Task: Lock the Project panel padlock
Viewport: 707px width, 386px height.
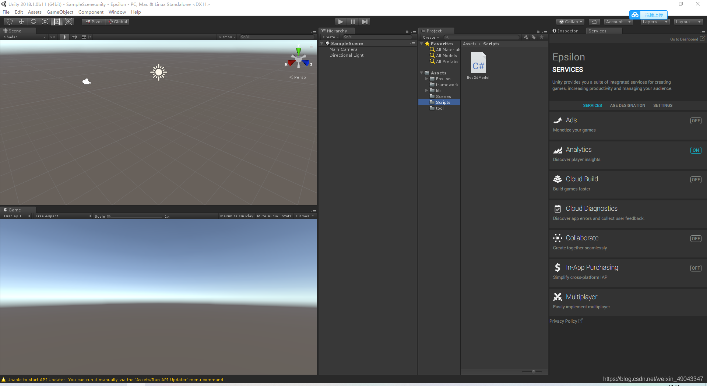Action: (538, 32)
